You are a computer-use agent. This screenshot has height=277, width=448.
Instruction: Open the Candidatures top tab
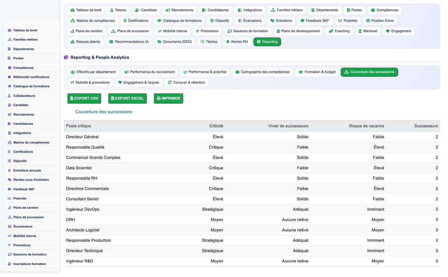215,10
